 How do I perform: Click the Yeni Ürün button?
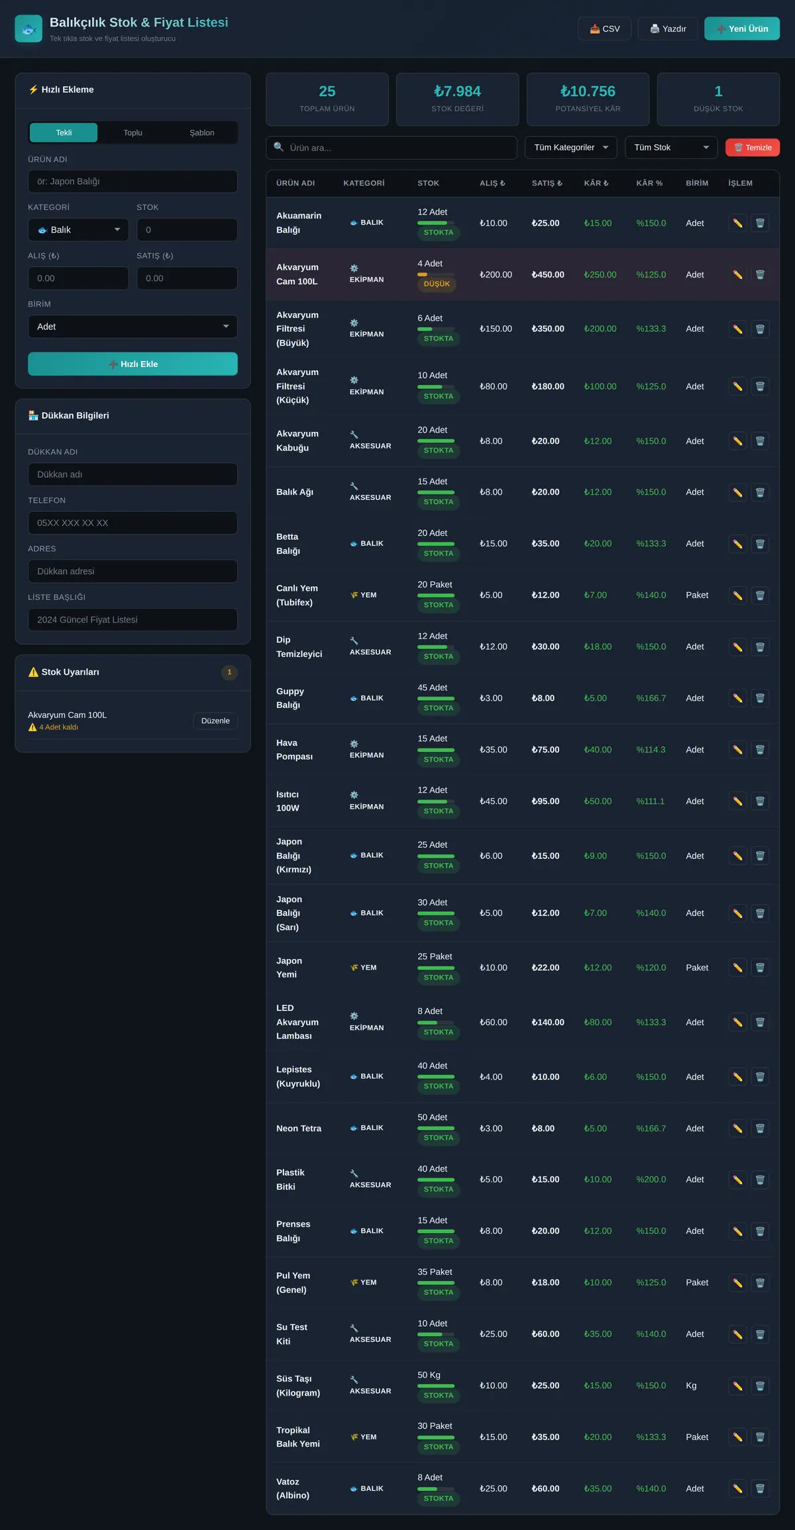pyautogui.click(x=742, y=28)
